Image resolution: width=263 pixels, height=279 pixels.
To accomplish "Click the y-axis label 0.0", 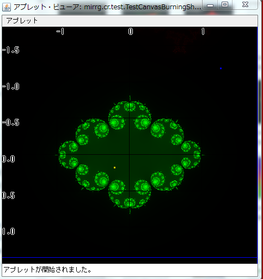I will point(8,159).
